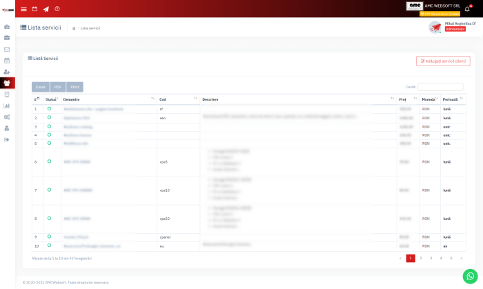Viewport: 483px width, 289px height.
Task: Click the calendar icon in top bar
Action: (34, 9)
